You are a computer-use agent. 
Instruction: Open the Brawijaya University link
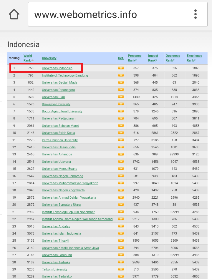[56, 104]
